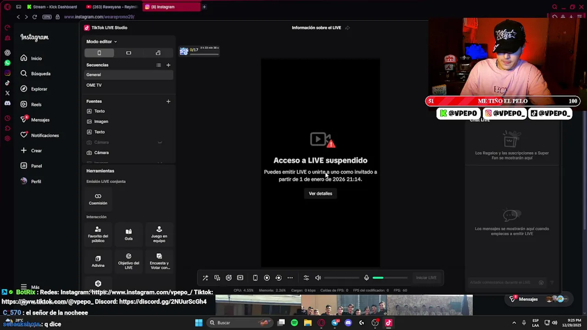Add a new scene in Secuencias

[168, 65]
